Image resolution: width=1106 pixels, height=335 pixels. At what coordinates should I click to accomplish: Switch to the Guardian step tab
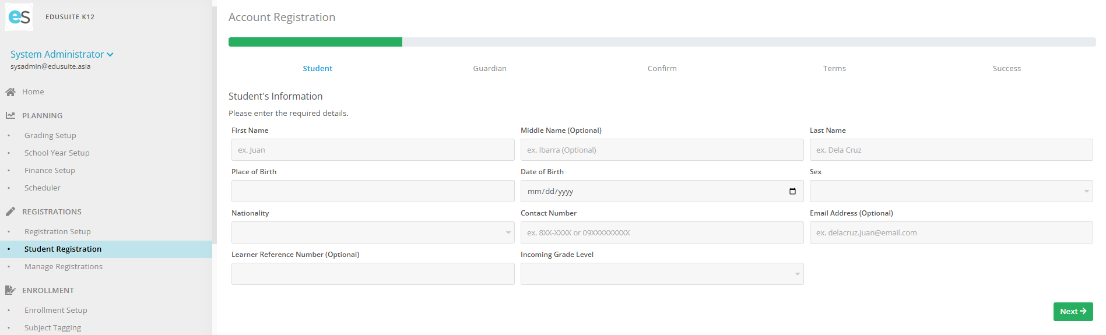pos(489,68)
